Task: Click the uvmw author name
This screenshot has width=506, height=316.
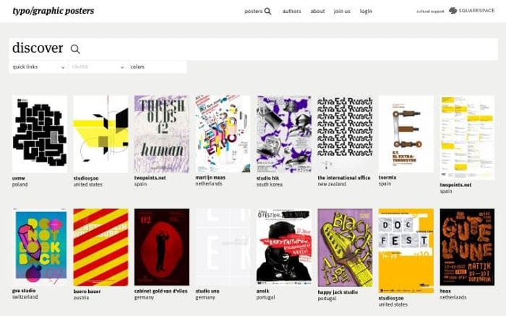Action: click(18, 178)
